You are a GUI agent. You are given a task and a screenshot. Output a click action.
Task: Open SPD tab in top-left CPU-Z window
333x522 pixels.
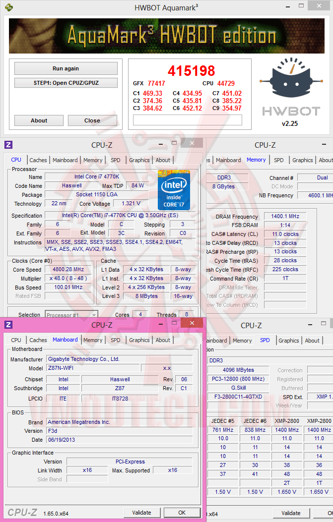coord(116,160)
